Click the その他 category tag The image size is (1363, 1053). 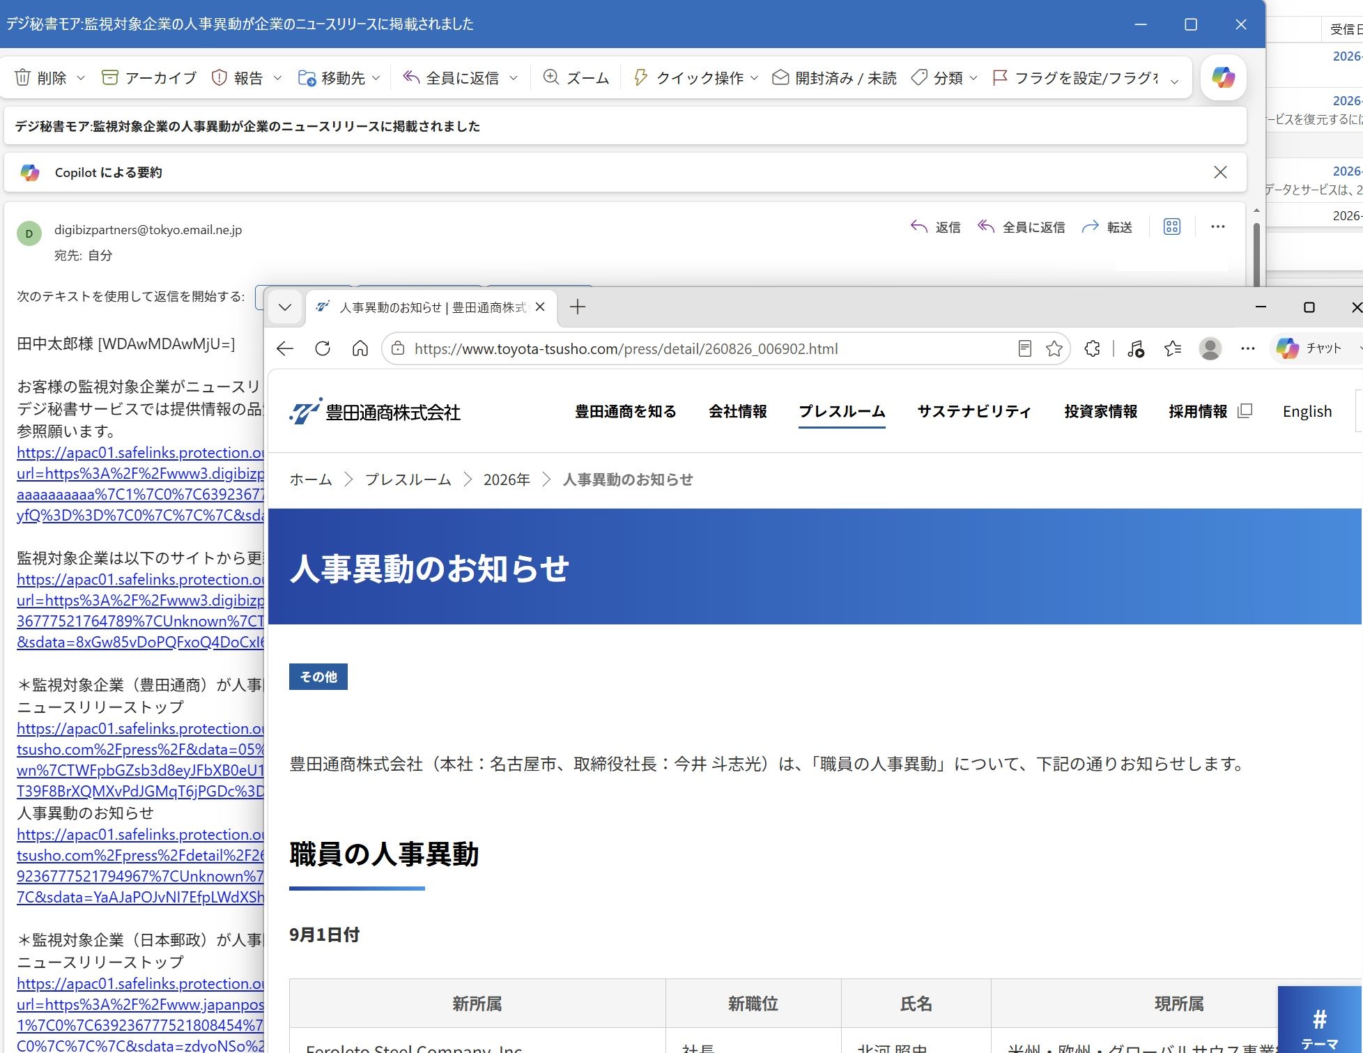point(318,677)
